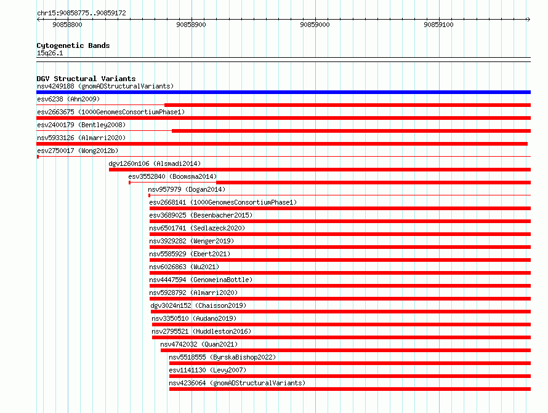
Task: Click the right arrow on the ruler
Action: [x=528, y=19]
